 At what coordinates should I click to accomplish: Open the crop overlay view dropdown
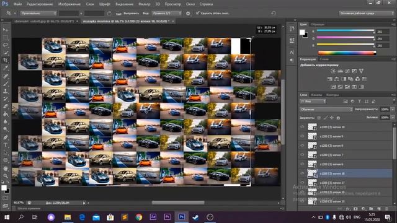[x=167, y=13]
